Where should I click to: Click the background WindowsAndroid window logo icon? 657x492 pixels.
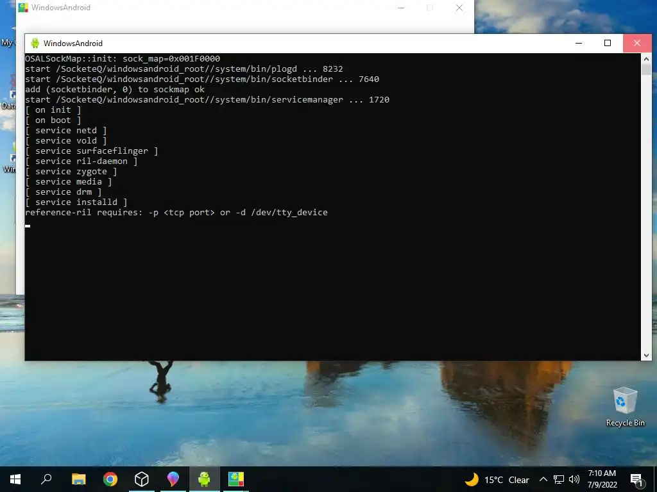pos(23,8)
